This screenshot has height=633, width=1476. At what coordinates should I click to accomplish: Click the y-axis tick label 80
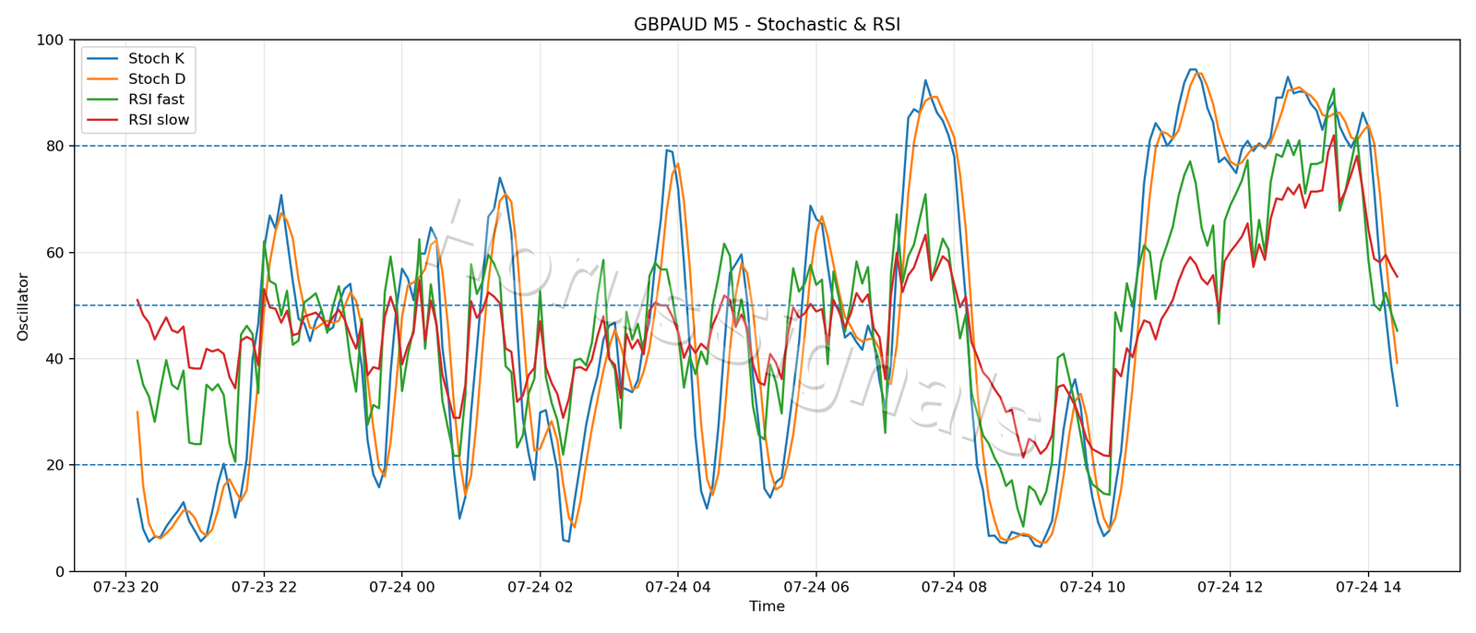(54, 146)
